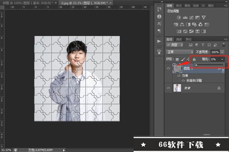Switch to the 拼图 @ 100% document tab
229x152 pixels.
click(28, 3)
